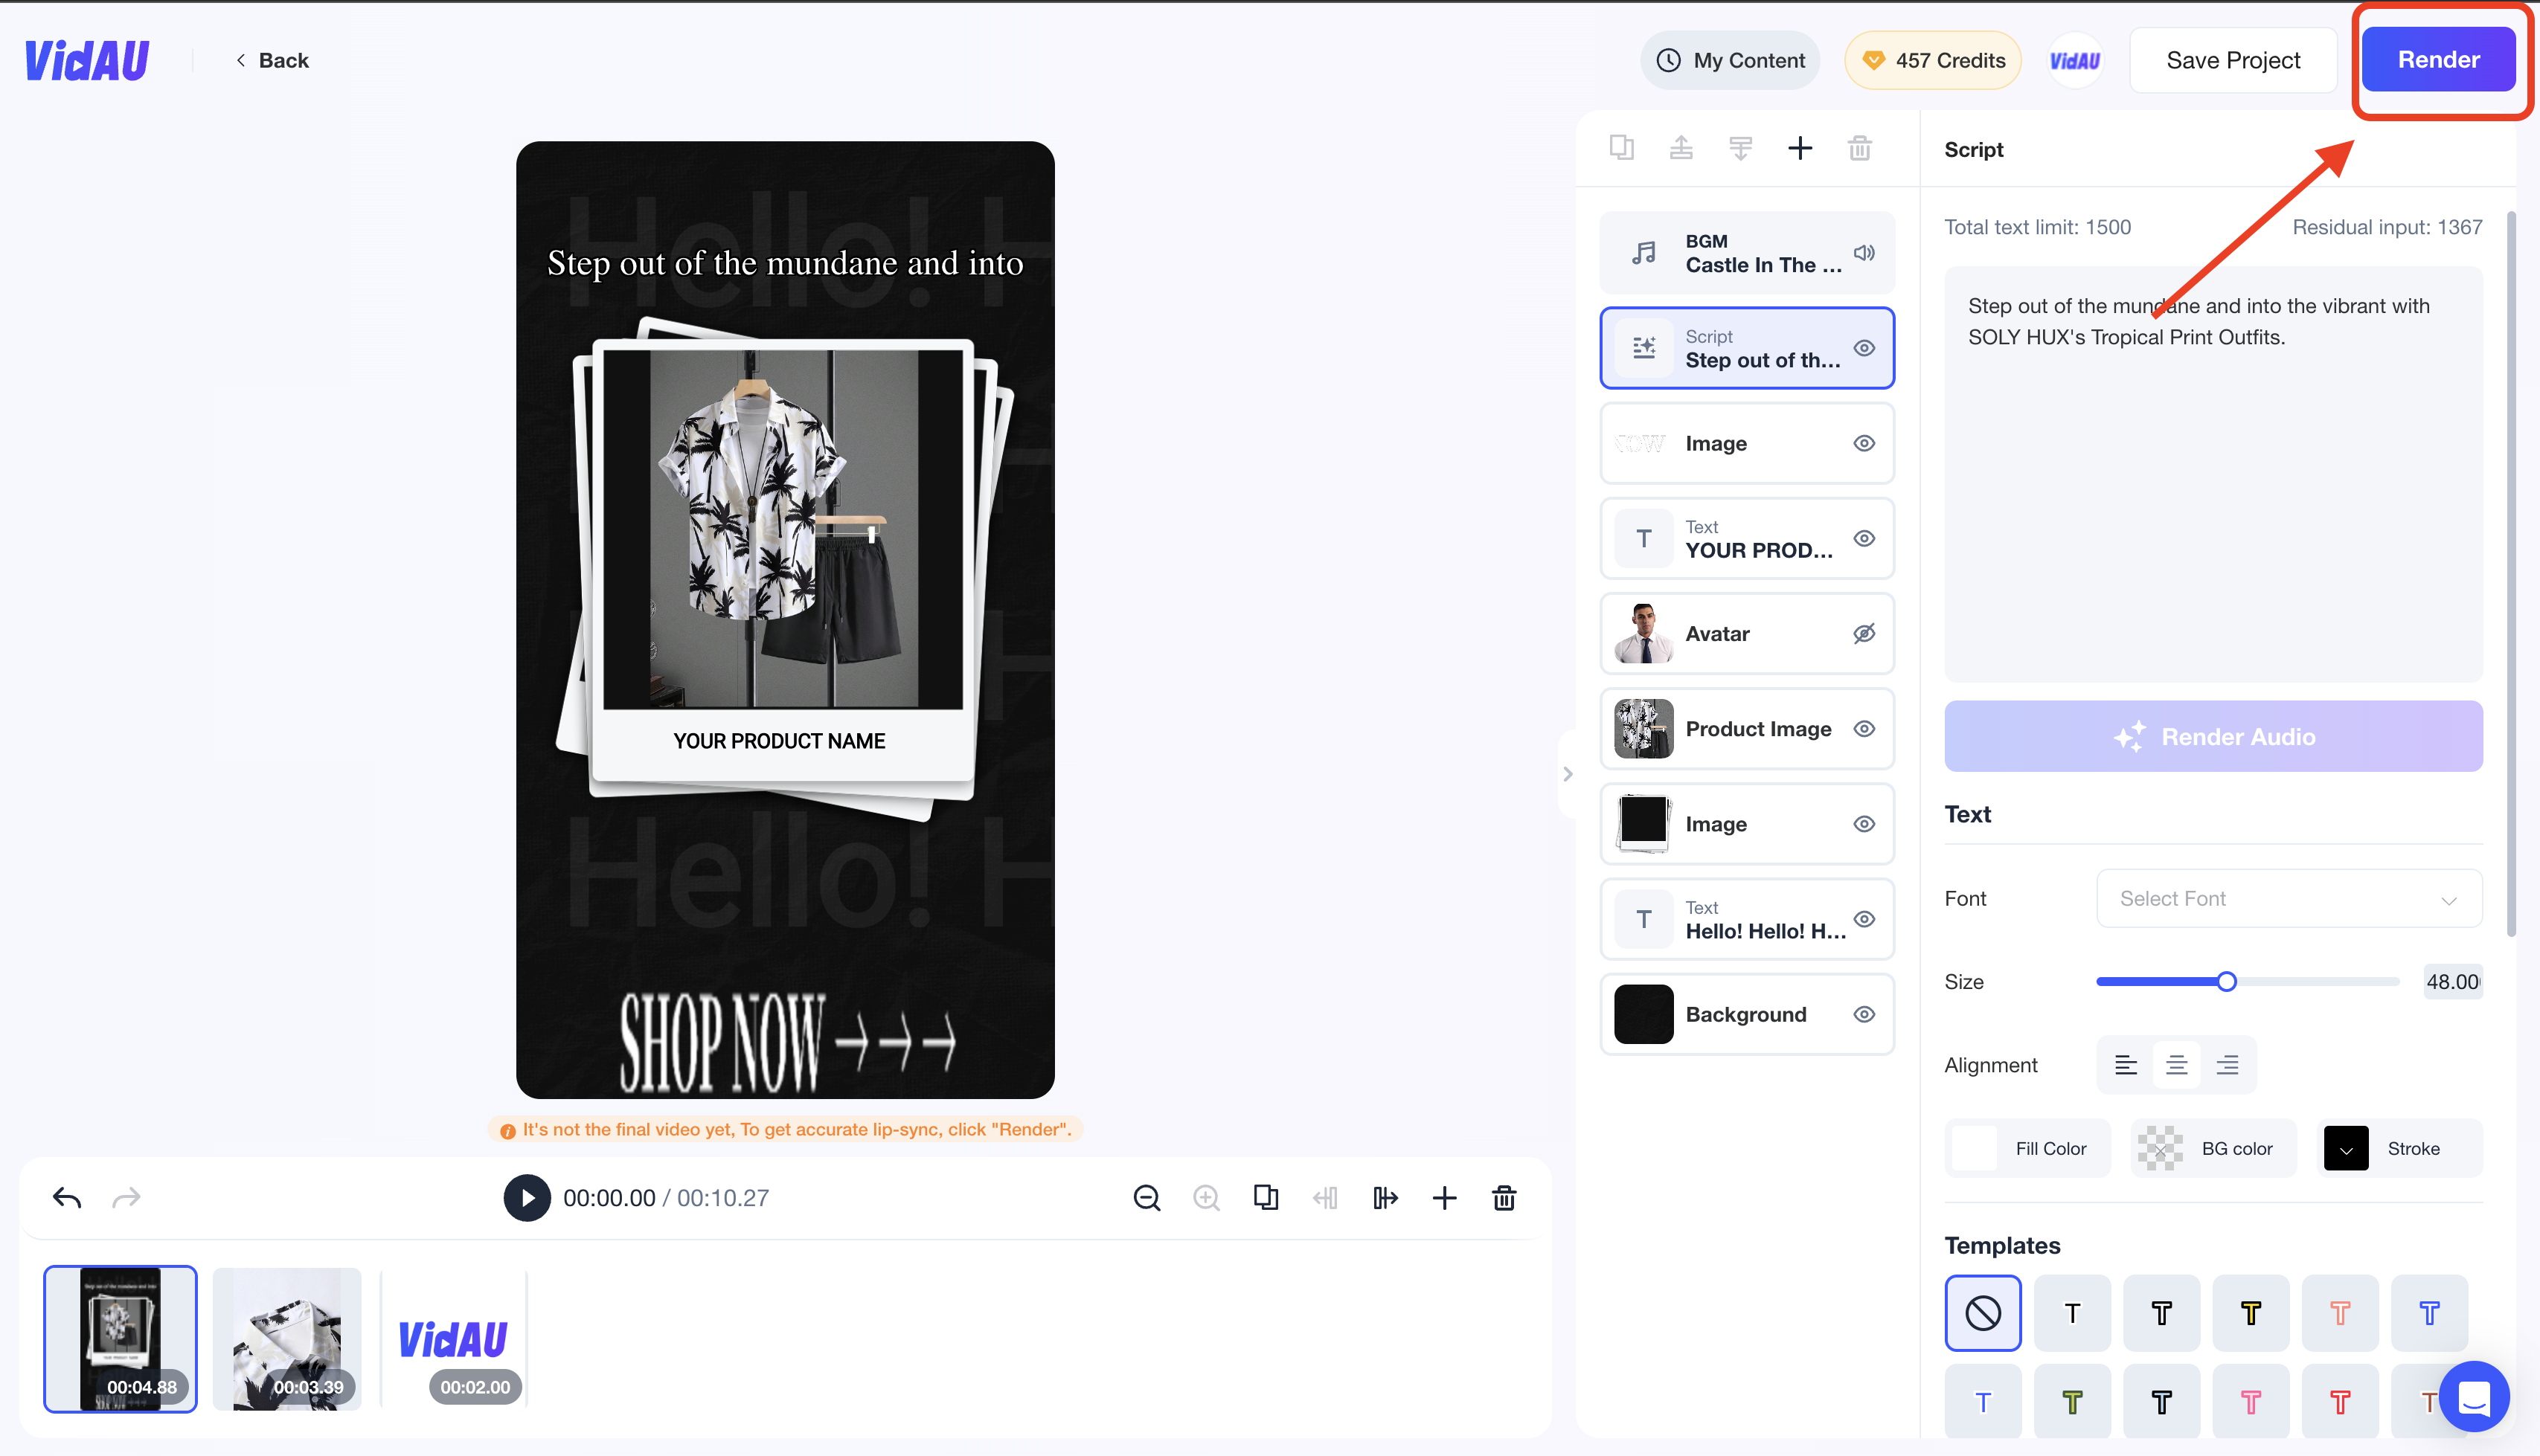This screenshot has height=1456, width=2540.
Task: Click the left text alignment icon
Action: [x=2125, y=1063]
